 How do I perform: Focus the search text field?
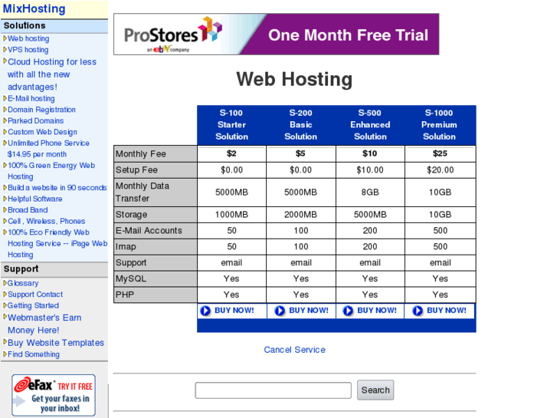273,390
